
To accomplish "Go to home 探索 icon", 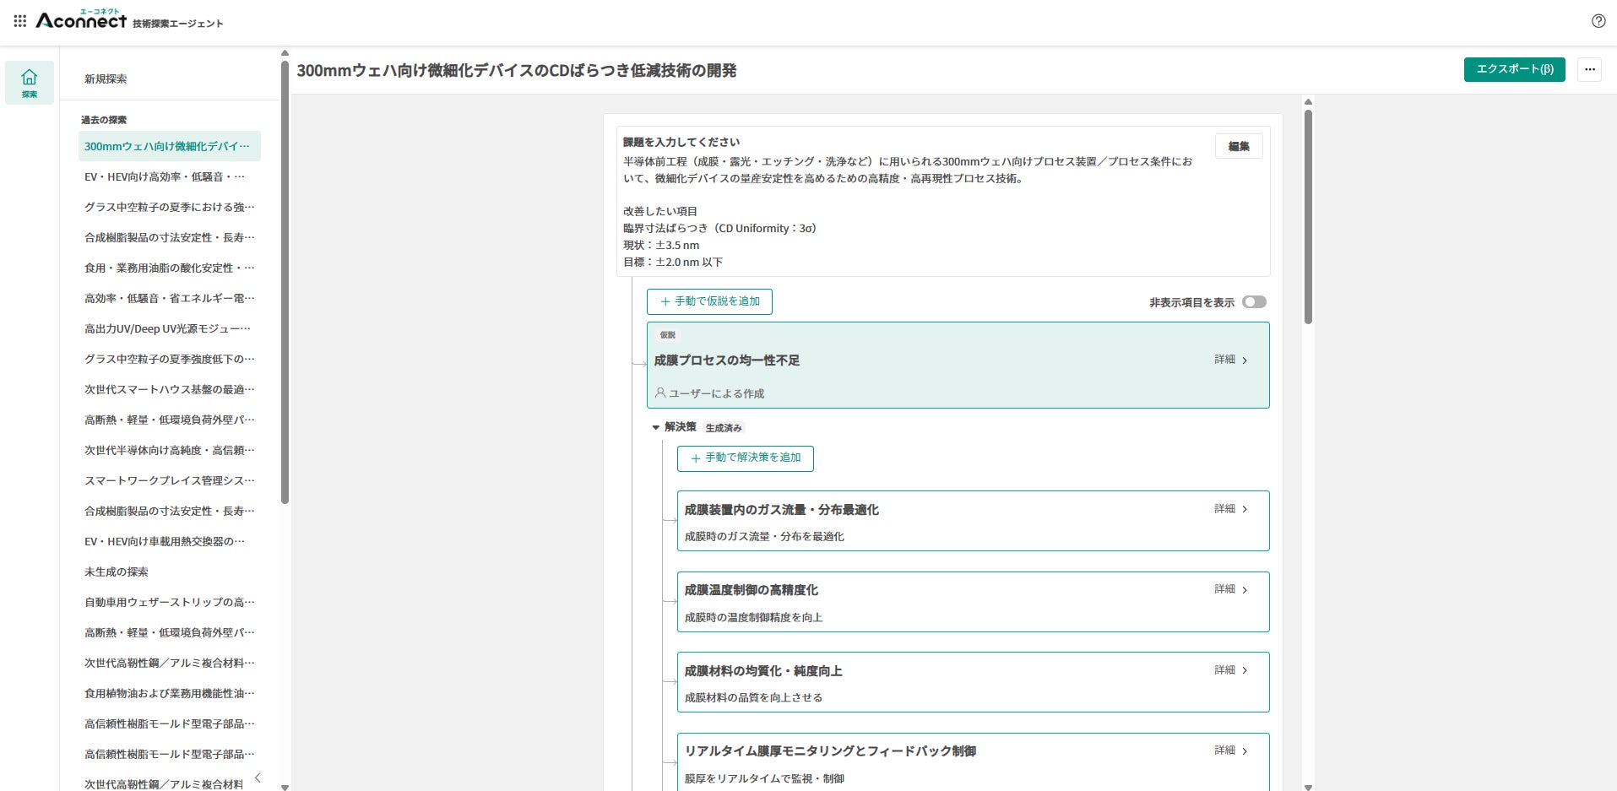I will pyautogui.click(x=30, y=83).
